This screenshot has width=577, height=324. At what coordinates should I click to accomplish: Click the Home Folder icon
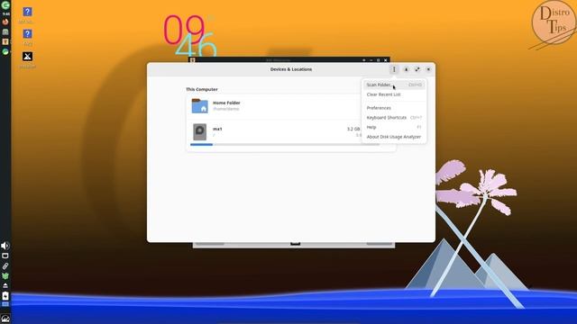coord(200,106)
